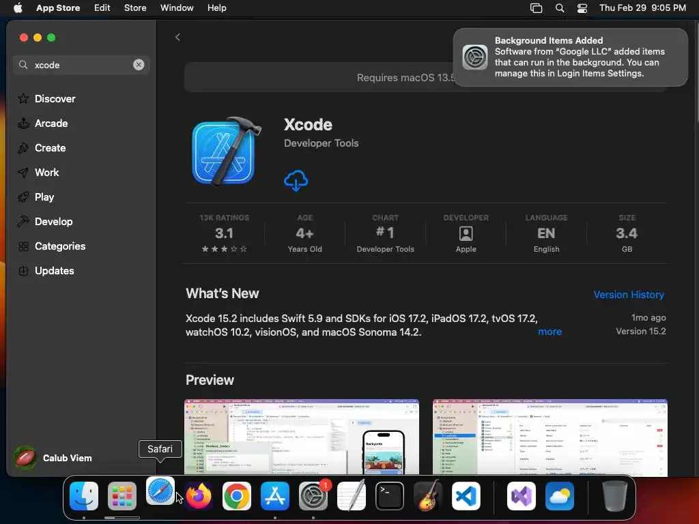Download Xcode with the cloud icon

point(296,180)
